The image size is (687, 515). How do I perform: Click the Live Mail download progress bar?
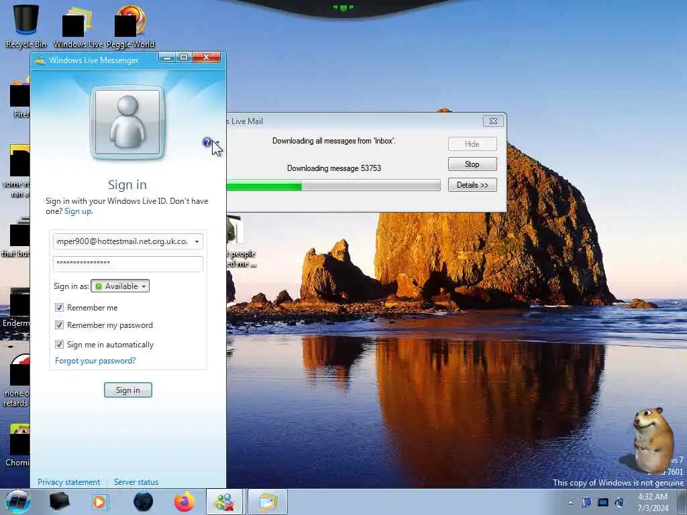[x=333, y=186]
